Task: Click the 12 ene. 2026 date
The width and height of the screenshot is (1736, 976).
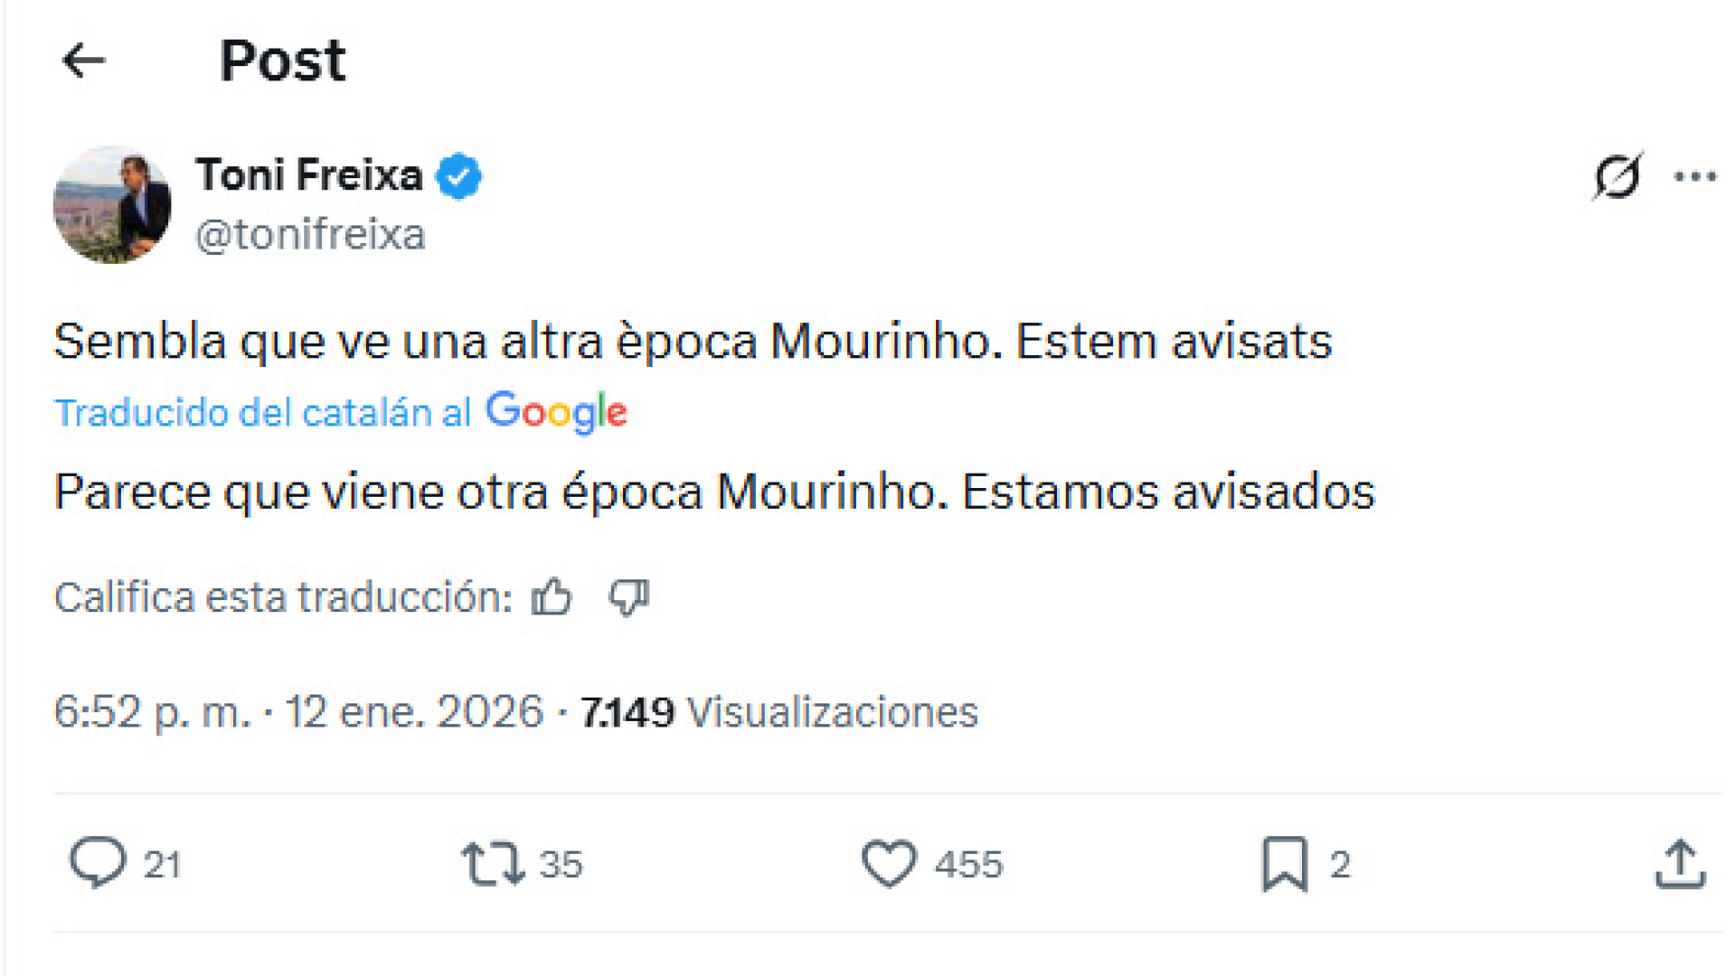Action: click(414, 712)
